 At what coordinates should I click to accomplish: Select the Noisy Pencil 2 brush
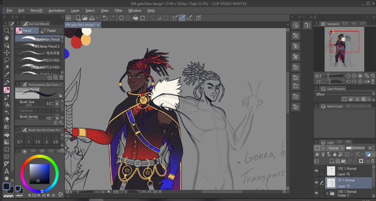[38, 46]
